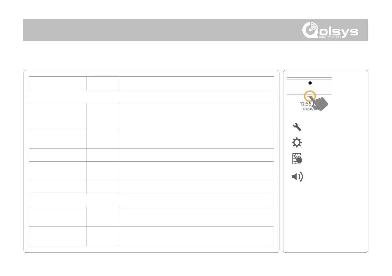Click the gray header banner
This screenshot has width=392, height=276.
pos(160,30)
